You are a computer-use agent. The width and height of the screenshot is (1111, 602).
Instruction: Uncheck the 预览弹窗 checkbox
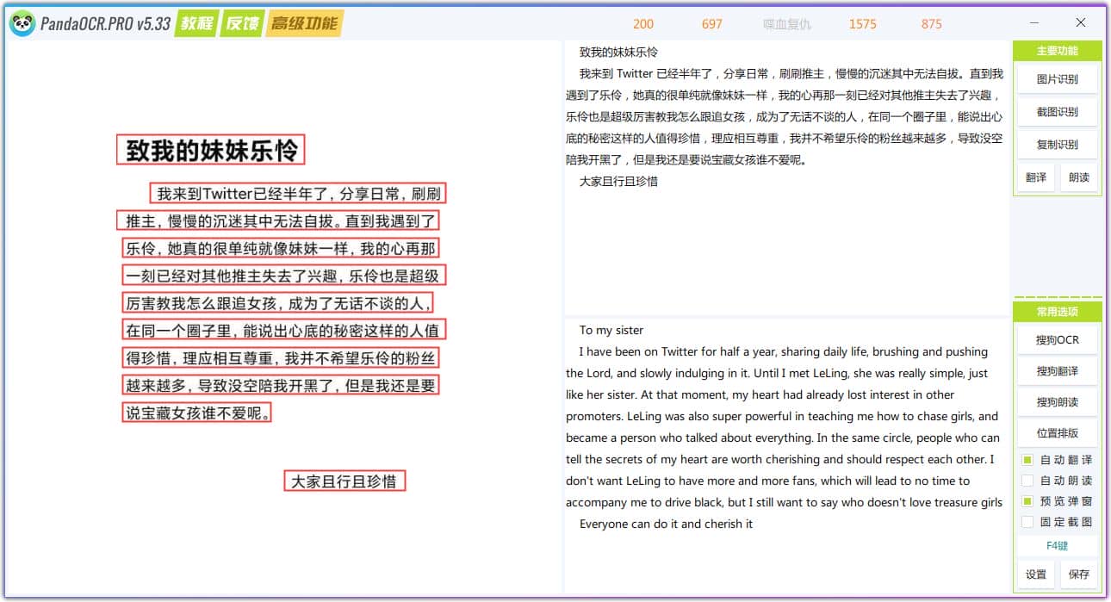[x=1027, y=501]
